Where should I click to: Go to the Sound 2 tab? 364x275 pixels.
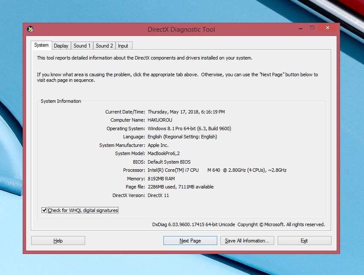click(x=104, y=46)
